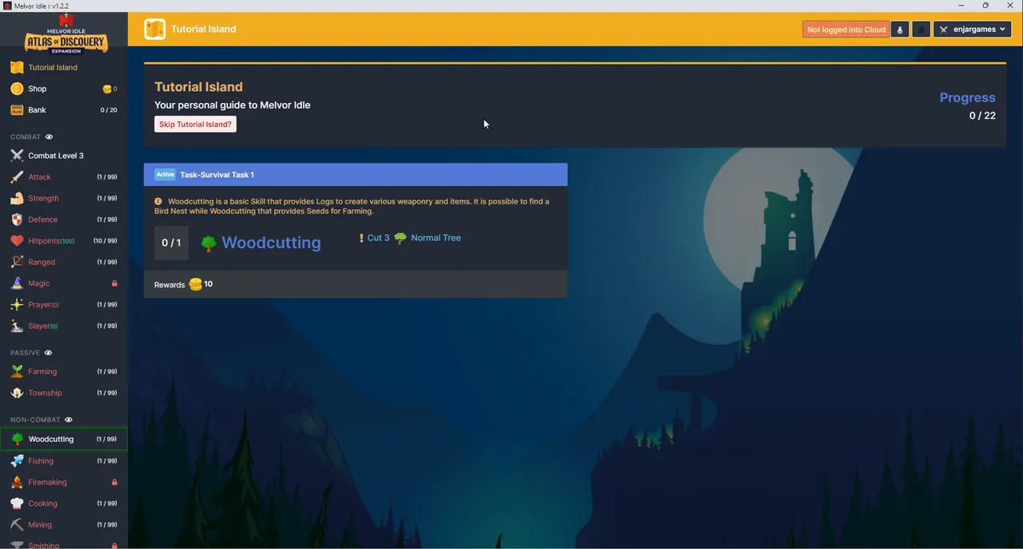Click the Strength fist icon

tap(17, 198)
